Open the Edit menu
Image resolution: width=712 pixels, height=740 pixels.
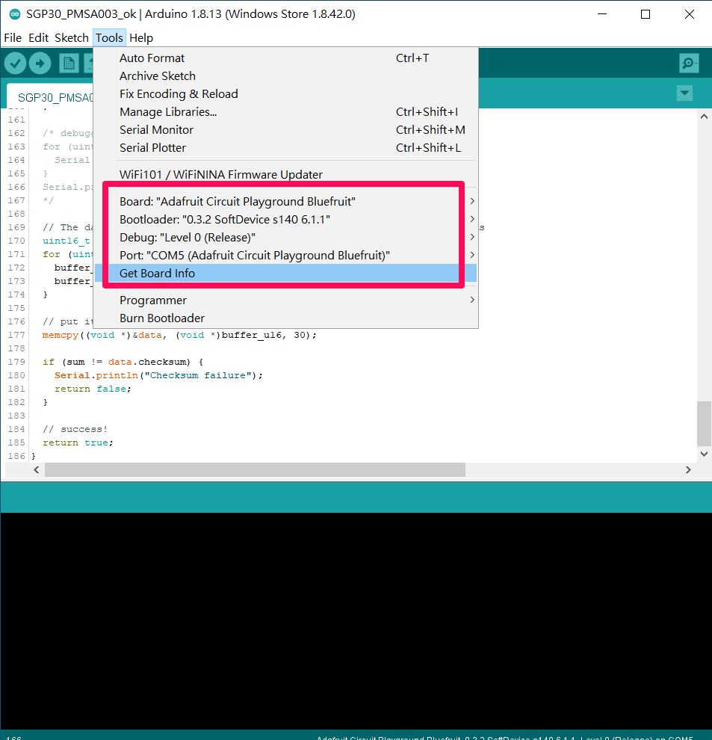(x=38, y=38)
